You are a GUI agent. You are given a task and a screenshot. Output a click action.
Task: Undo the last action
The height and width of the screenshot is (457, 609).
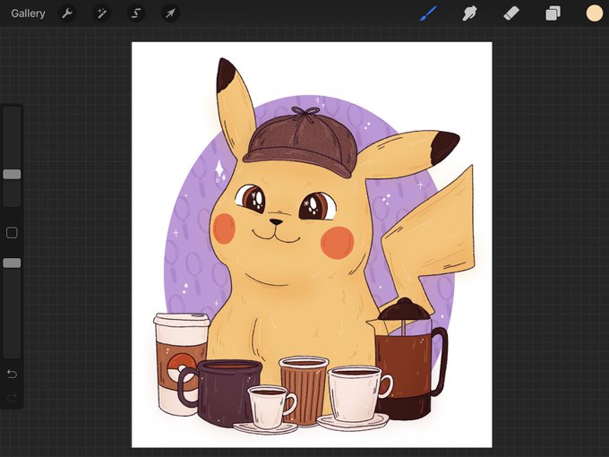click(12, 374)
